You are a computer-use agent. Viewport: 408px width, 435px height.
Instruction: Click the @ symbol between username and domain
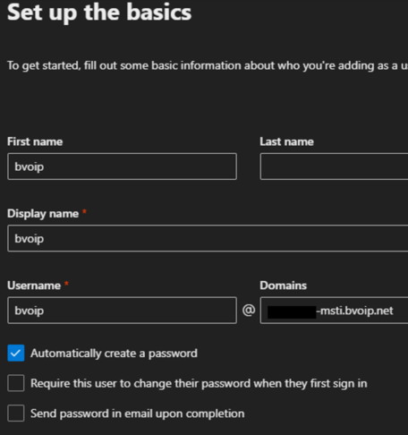249,311
